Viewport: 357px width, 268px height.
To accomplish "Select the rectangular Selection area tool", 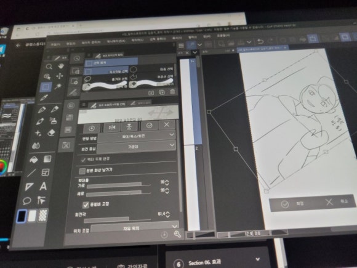I will pos(46,87).
